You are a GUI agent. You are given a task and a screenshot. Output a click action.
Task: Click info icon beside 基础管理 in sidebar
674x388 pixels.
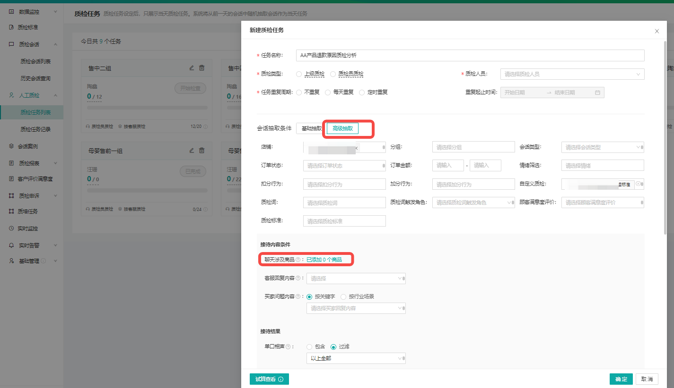coord(44,261)
